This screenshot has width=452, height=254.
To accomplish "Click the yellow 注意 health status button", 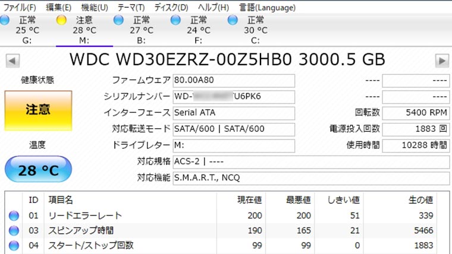I will click(38, 110).
